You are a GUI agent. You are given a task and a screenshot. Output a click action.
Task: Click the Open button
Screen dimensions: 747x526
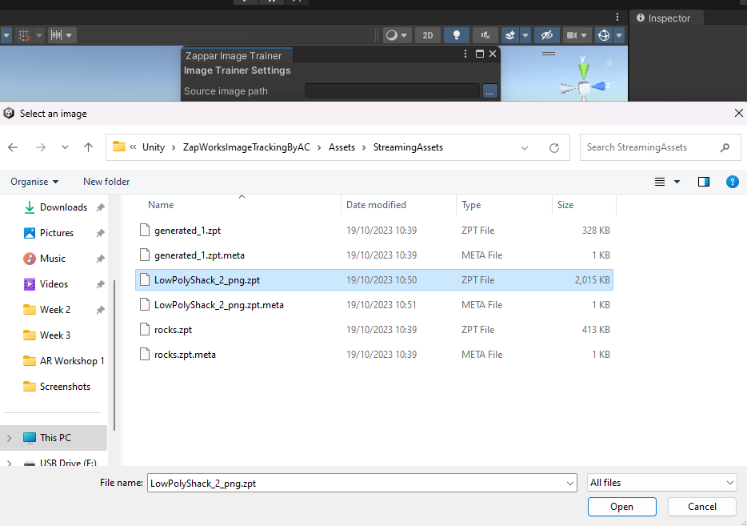pos(621,507)
